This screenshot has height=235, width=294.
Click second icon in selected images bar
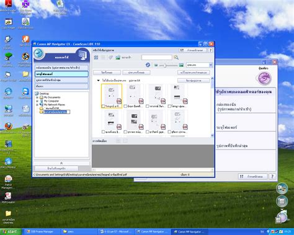(125, 141)
